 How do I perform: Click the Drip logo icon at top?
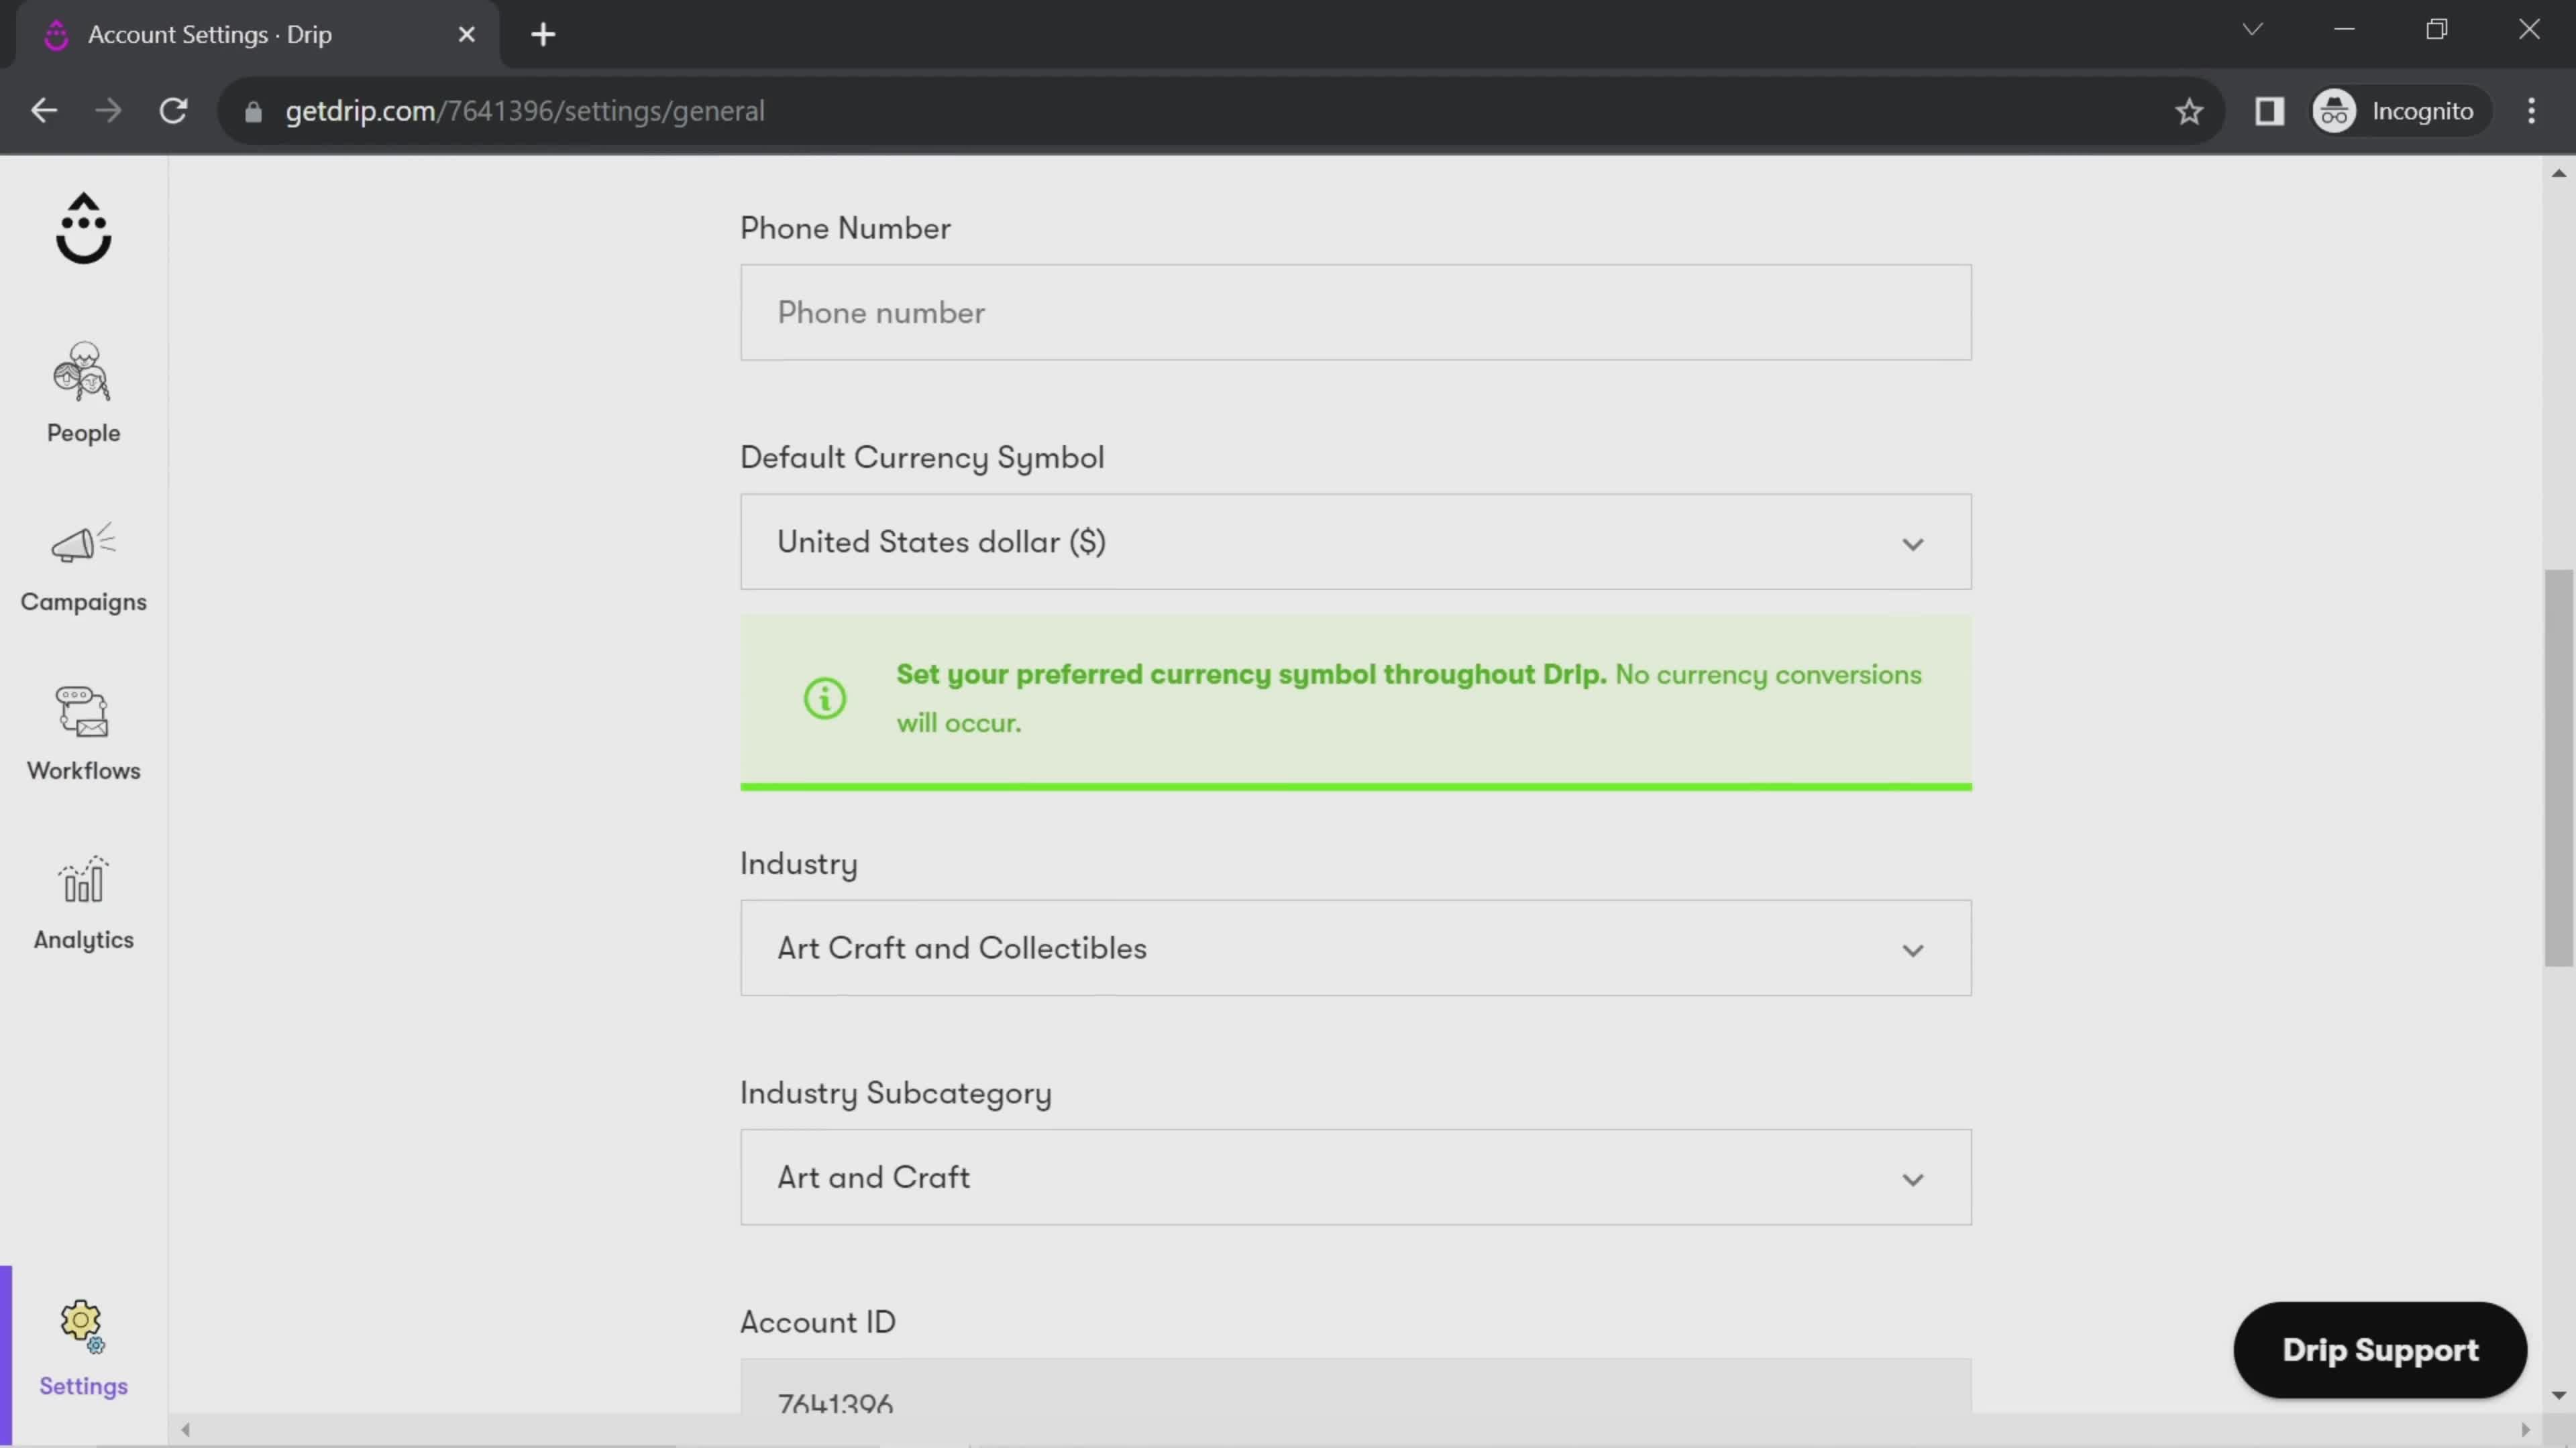(x=83, y=227)
